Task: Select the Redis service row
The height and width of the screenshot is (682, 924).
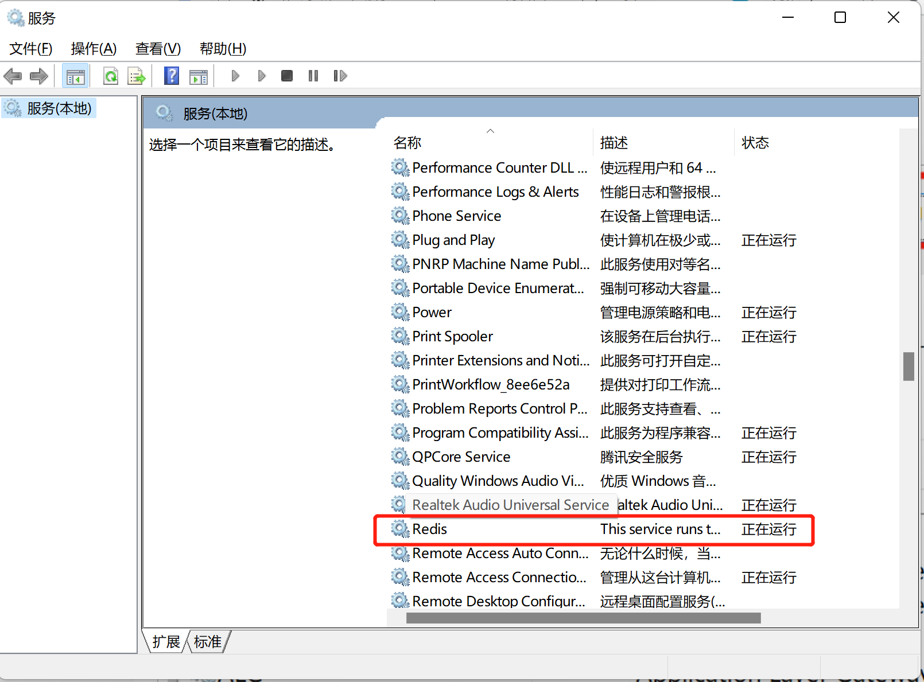Action: pyautogui.click(x=594, y=529)
